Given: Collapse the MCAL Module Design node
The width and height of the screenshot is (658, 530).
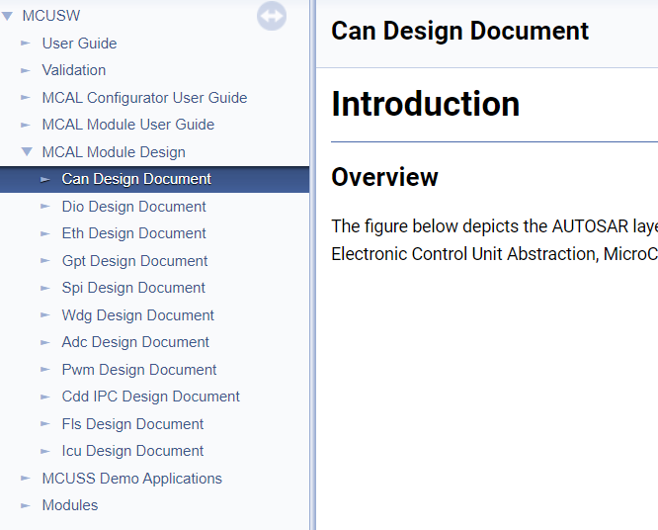Looking at the screenshot, I should (27, 152).
